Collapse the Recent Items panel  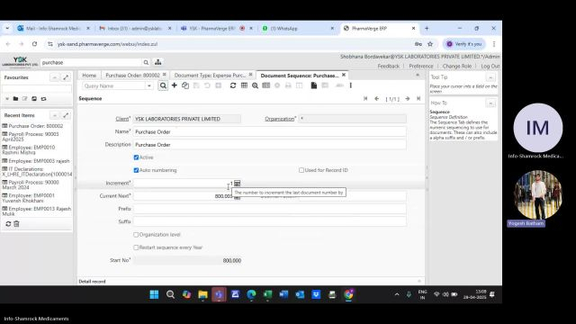coord(54,115)
